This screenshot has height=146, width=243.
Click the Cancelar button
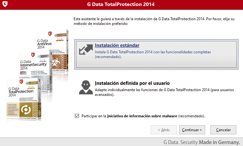(x=223, y=130)
